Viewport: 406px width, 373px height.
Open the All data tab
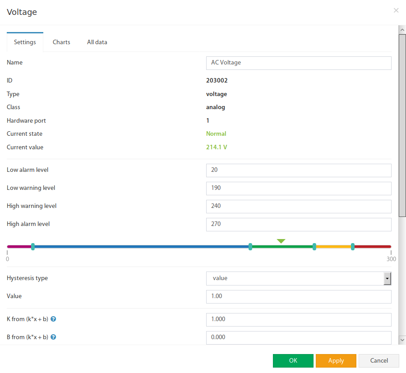coord(97,42)
